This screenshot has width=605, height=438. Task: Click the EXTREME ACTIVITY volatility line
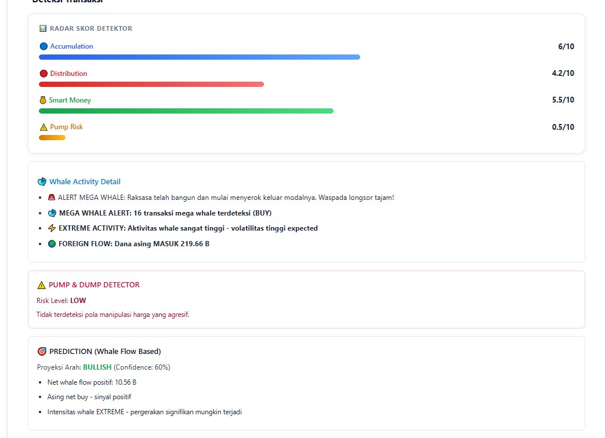[x=188, y=228]
